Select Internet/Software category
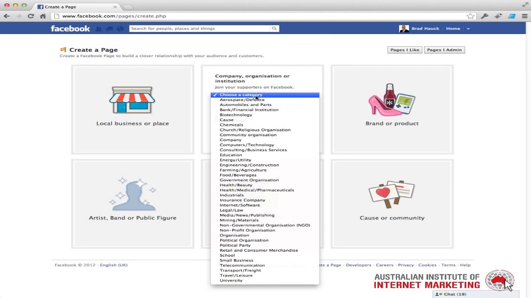The height and width of the screenshot is (298, 531). pyautogui.click(x=265, y=205)
